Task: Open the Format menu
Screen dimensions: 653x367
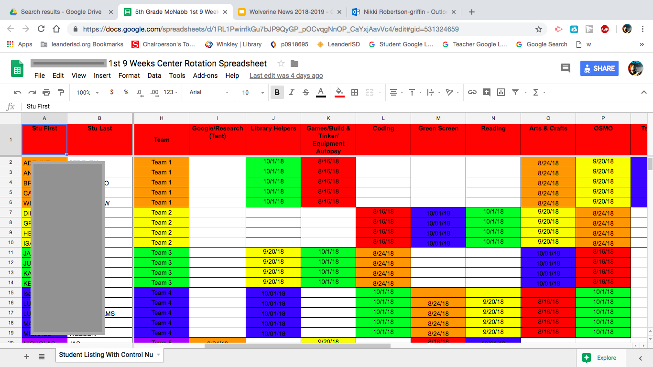Action: (x=129, y=76)
